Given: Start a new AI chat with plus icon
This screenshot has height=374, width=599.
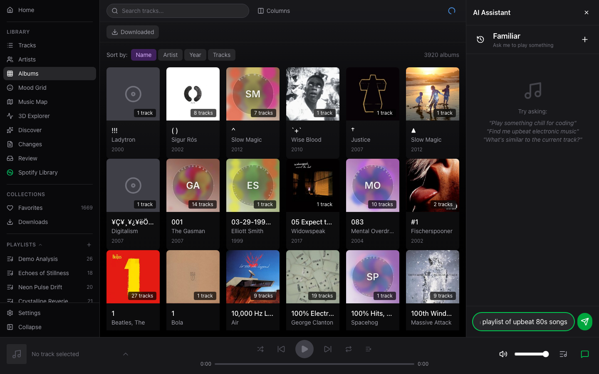Looking at the screenshot, I should 584,39.
